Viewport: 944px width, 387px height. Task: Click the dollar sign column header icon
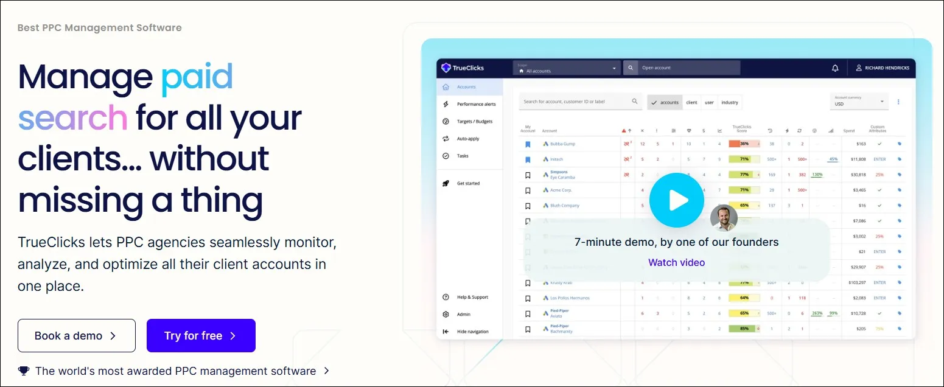[704, 131]
